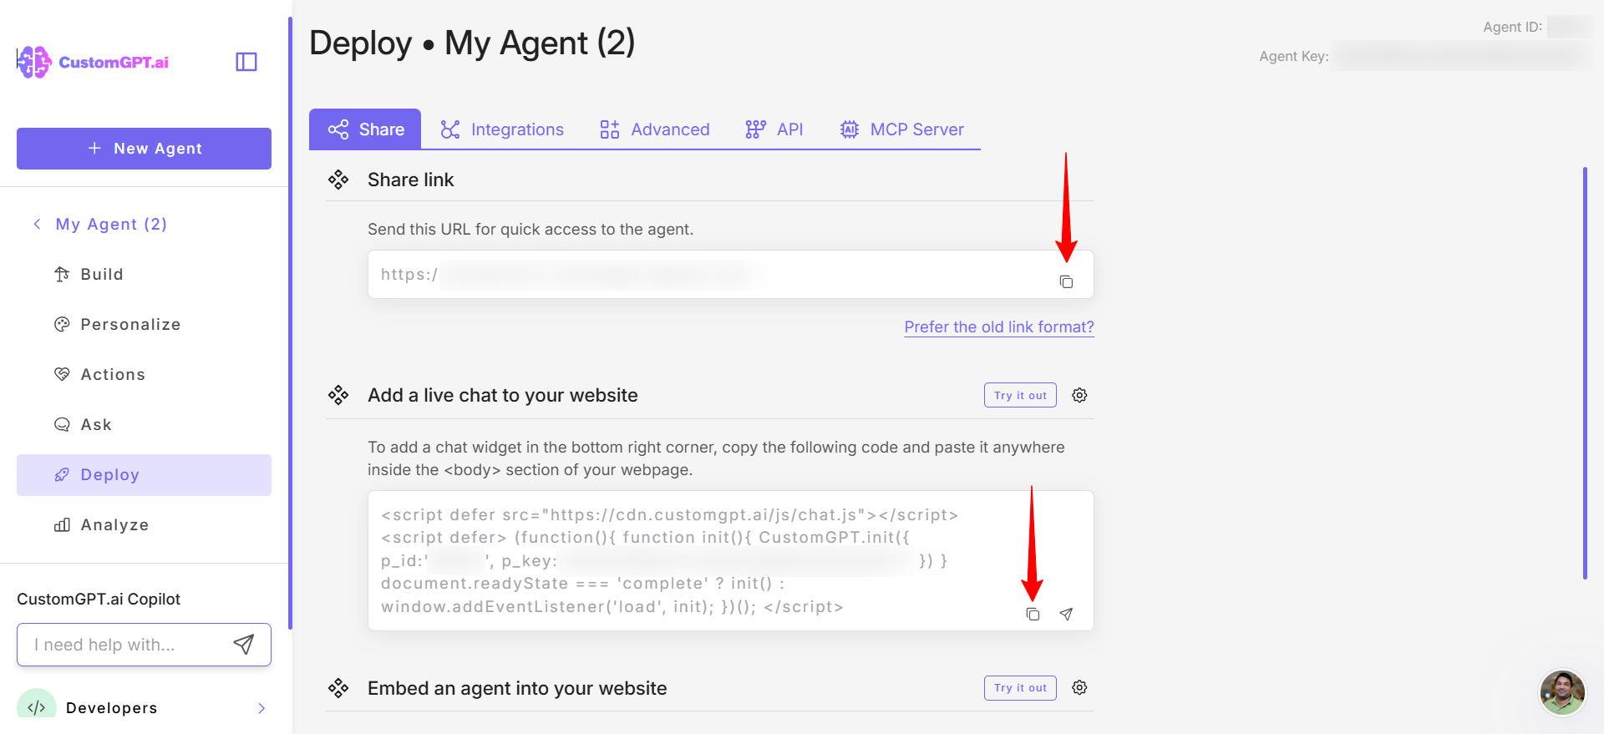The width and height of the screenshot is (1604, 734).
Task: Click the main page vertical scrollbar
Action: pyautogui.click(x=1585, y=373)
